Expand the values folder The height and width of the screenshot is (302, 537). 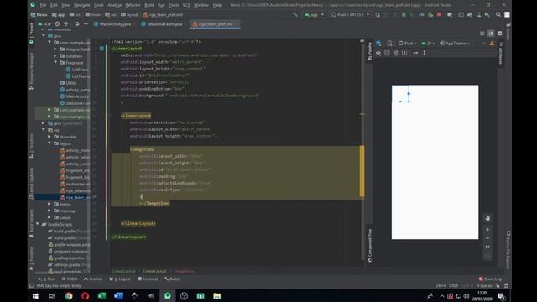coord(50,217)
